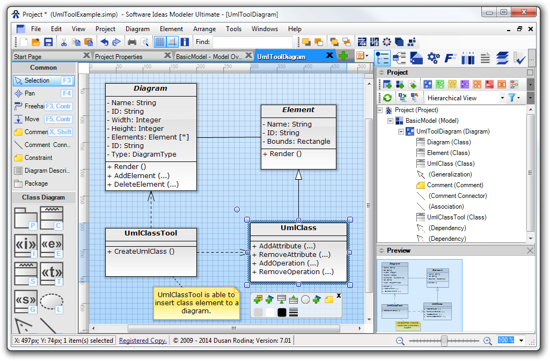Open the Hierarchical View dropdown
The height and width of the screenshot is (361, 550).
pyautogui.click(x=502, y=98)
